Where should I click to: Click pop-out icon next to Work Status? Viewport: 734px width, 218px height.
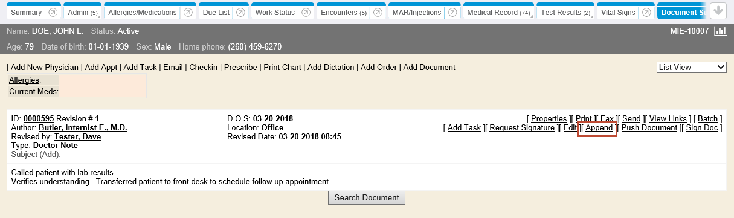tap(306, 13)
